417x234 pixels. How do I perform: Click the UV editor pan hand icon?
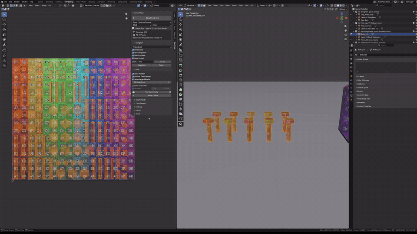[126, 18]
